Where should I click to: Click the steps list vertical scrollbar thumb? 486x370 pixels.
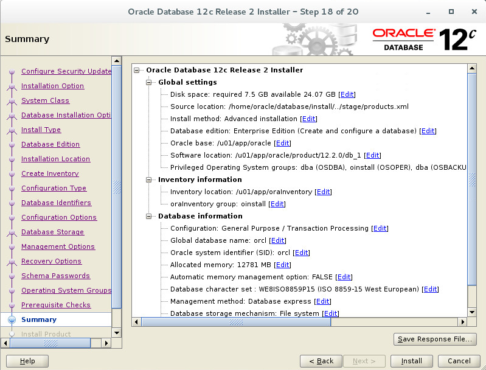(x=117, y=187)
